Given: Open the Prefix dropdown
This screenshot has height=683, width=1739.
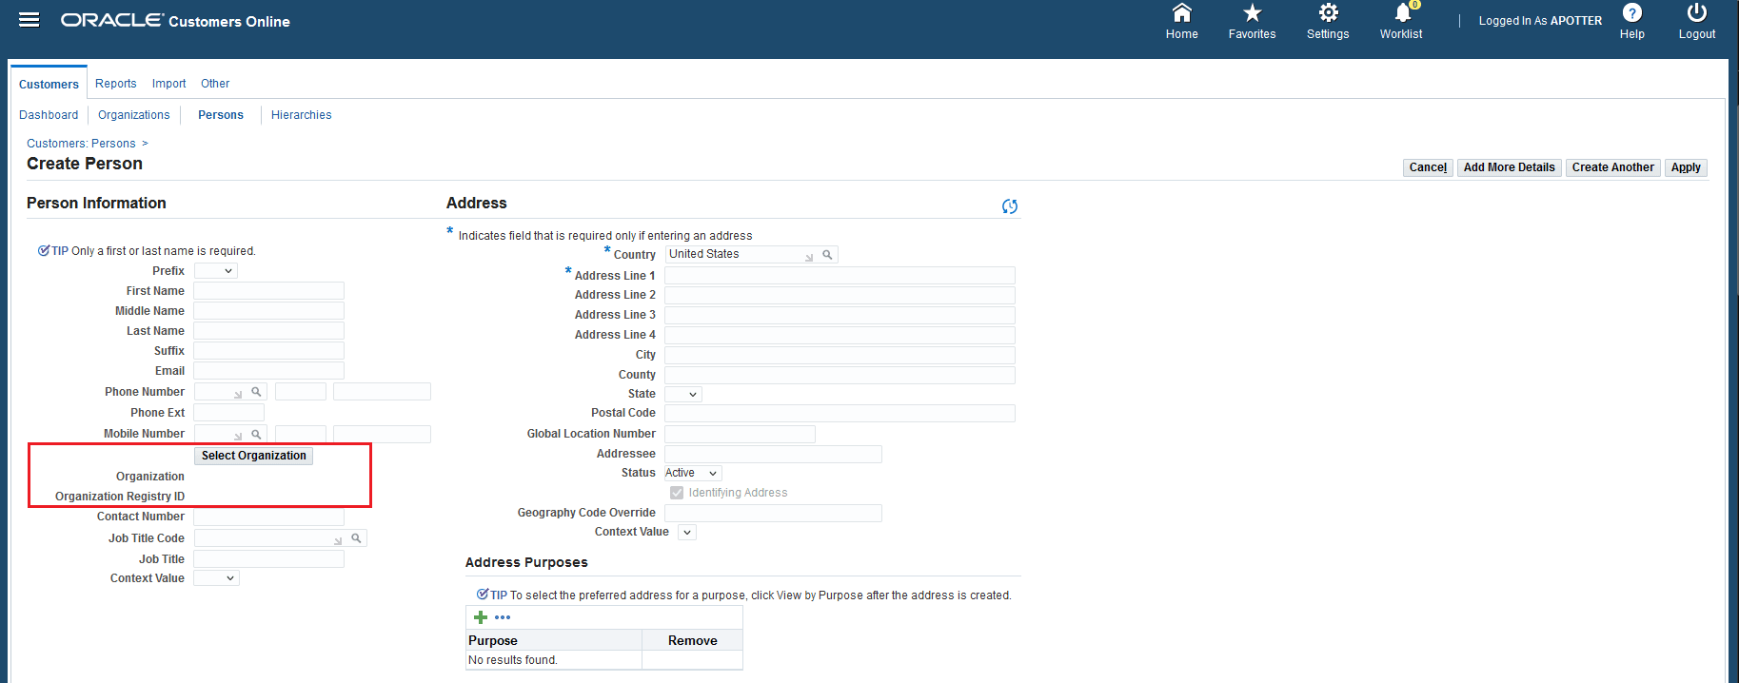Looking at the screenshot, I should 216,271.
